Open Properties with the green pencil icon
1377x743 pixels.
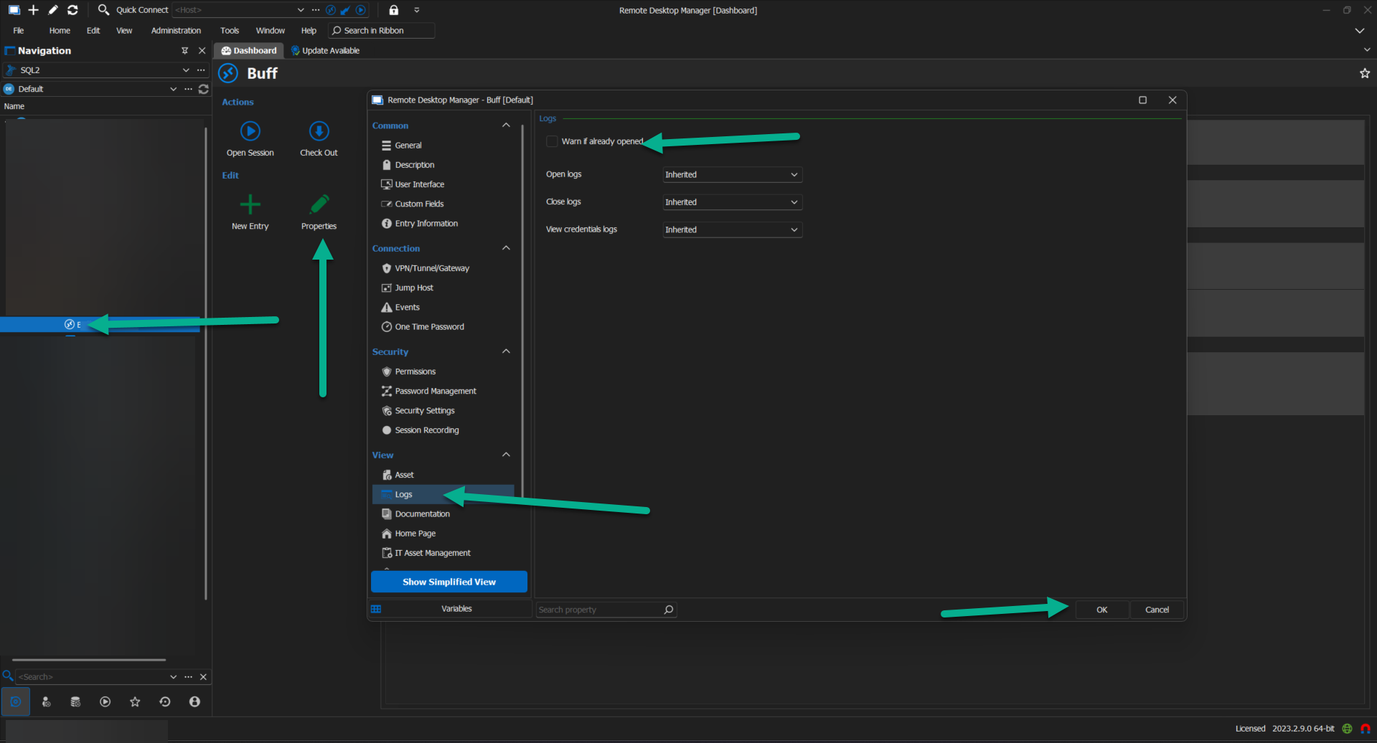[319, 204]
